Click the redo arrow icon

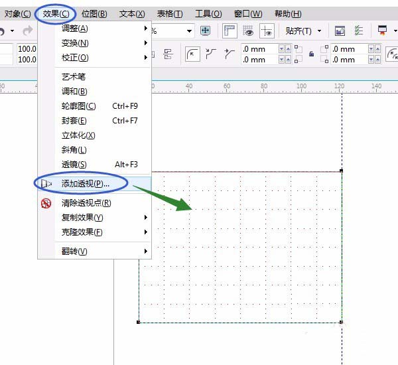click(x=27, y=31)
